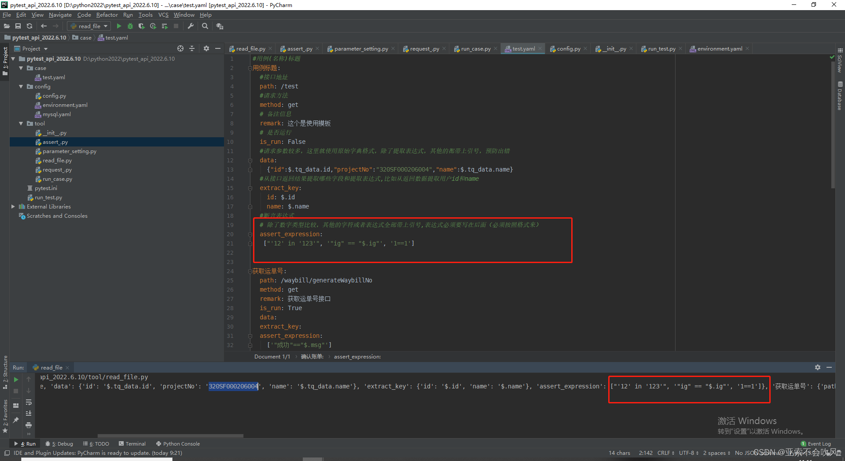Open the VCS menu

[163, 15]
